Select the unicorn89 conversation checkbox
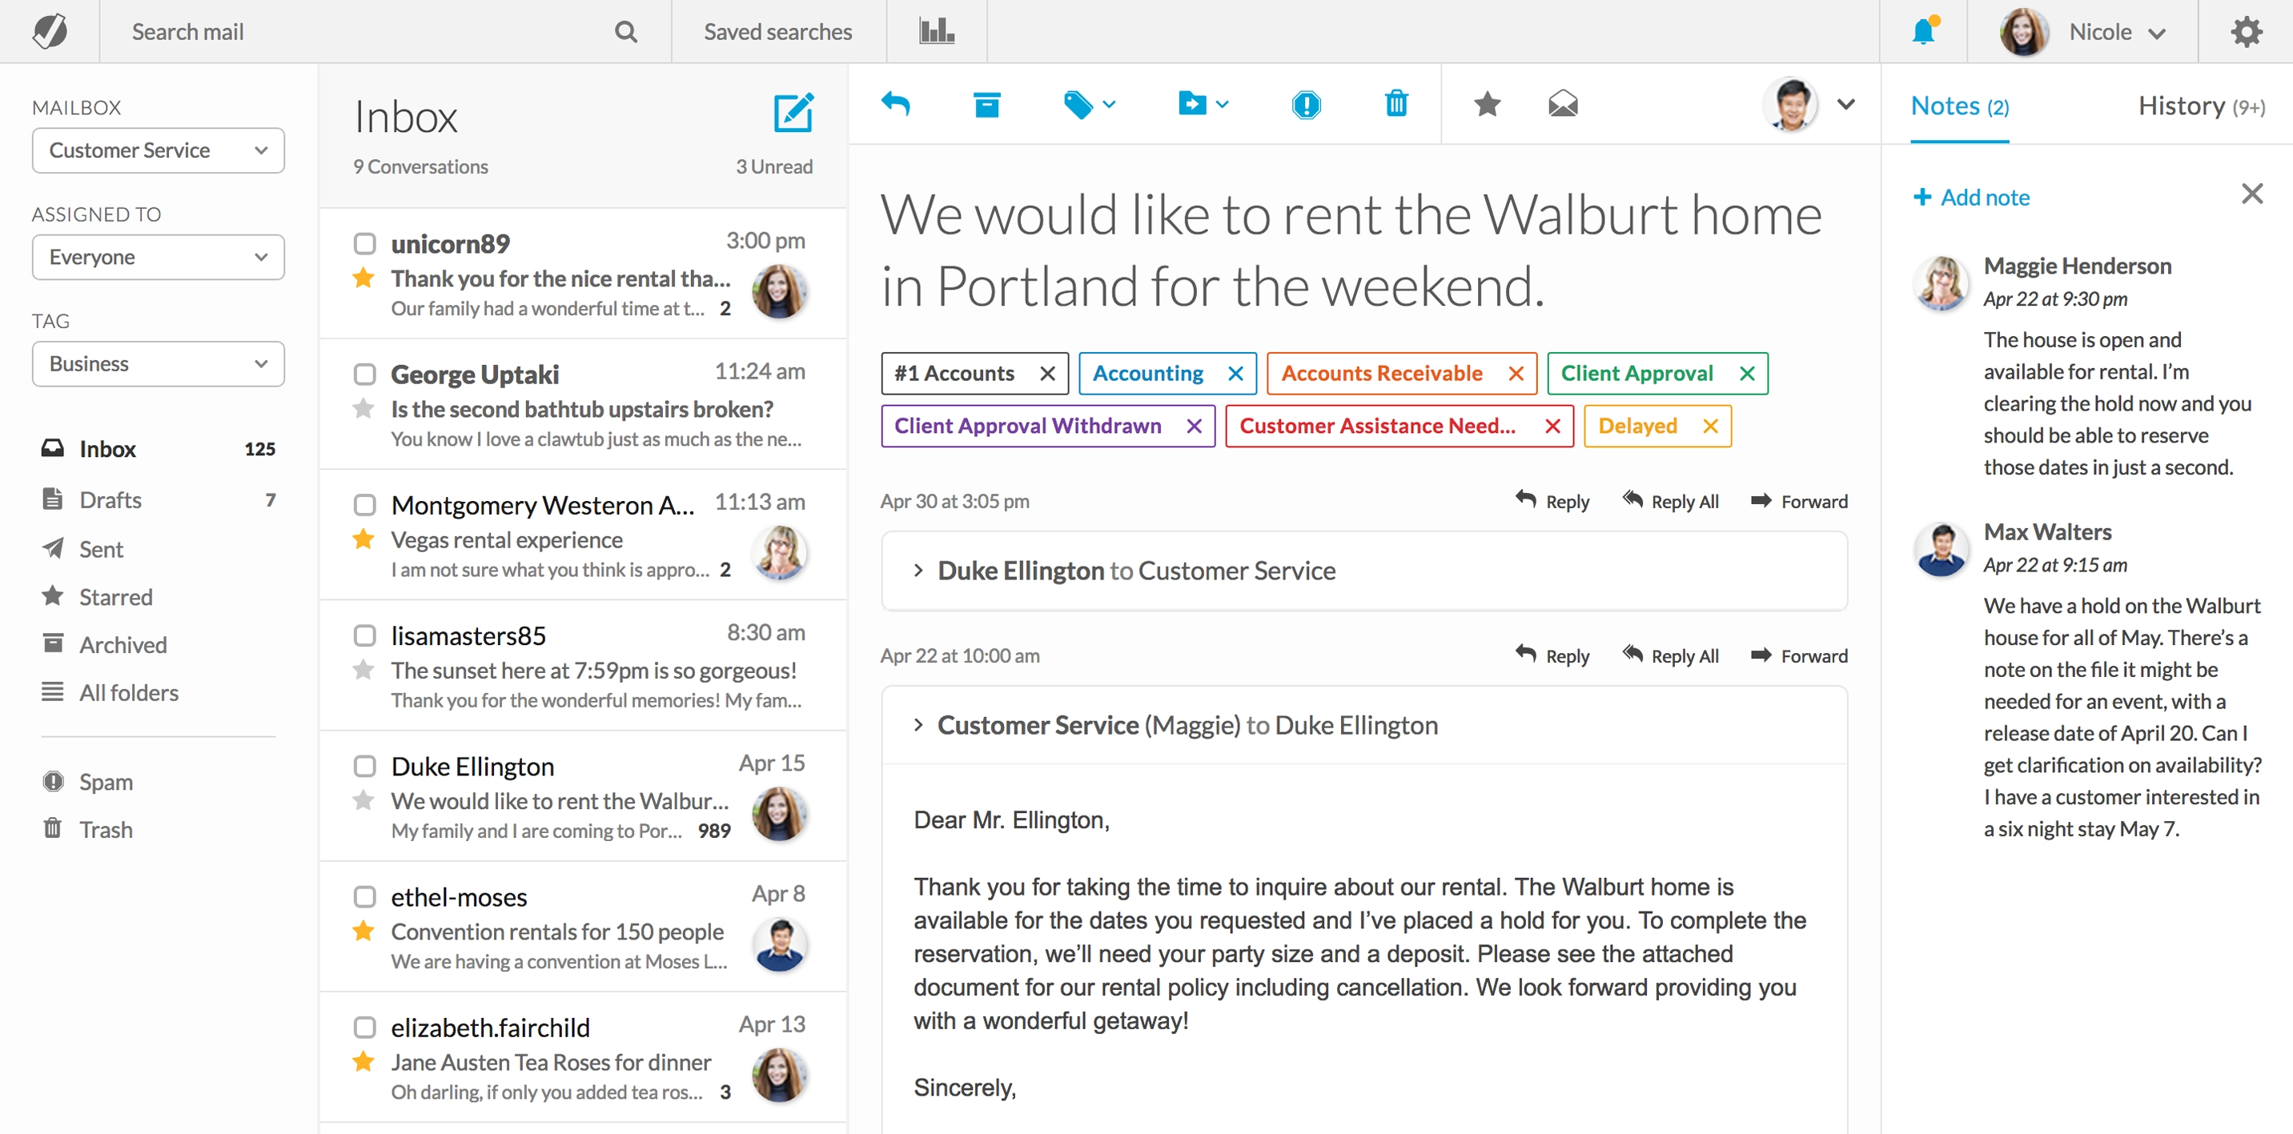Screen dimensions: 2293x1134 point(364,242)
